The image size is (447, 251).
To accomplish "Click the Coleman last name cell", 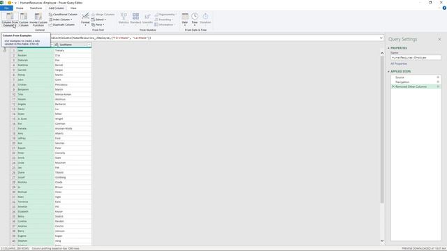I will tap(73, 124).
